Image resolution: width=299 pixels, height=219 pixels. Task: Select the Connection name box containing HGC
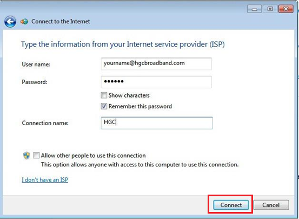157,123
